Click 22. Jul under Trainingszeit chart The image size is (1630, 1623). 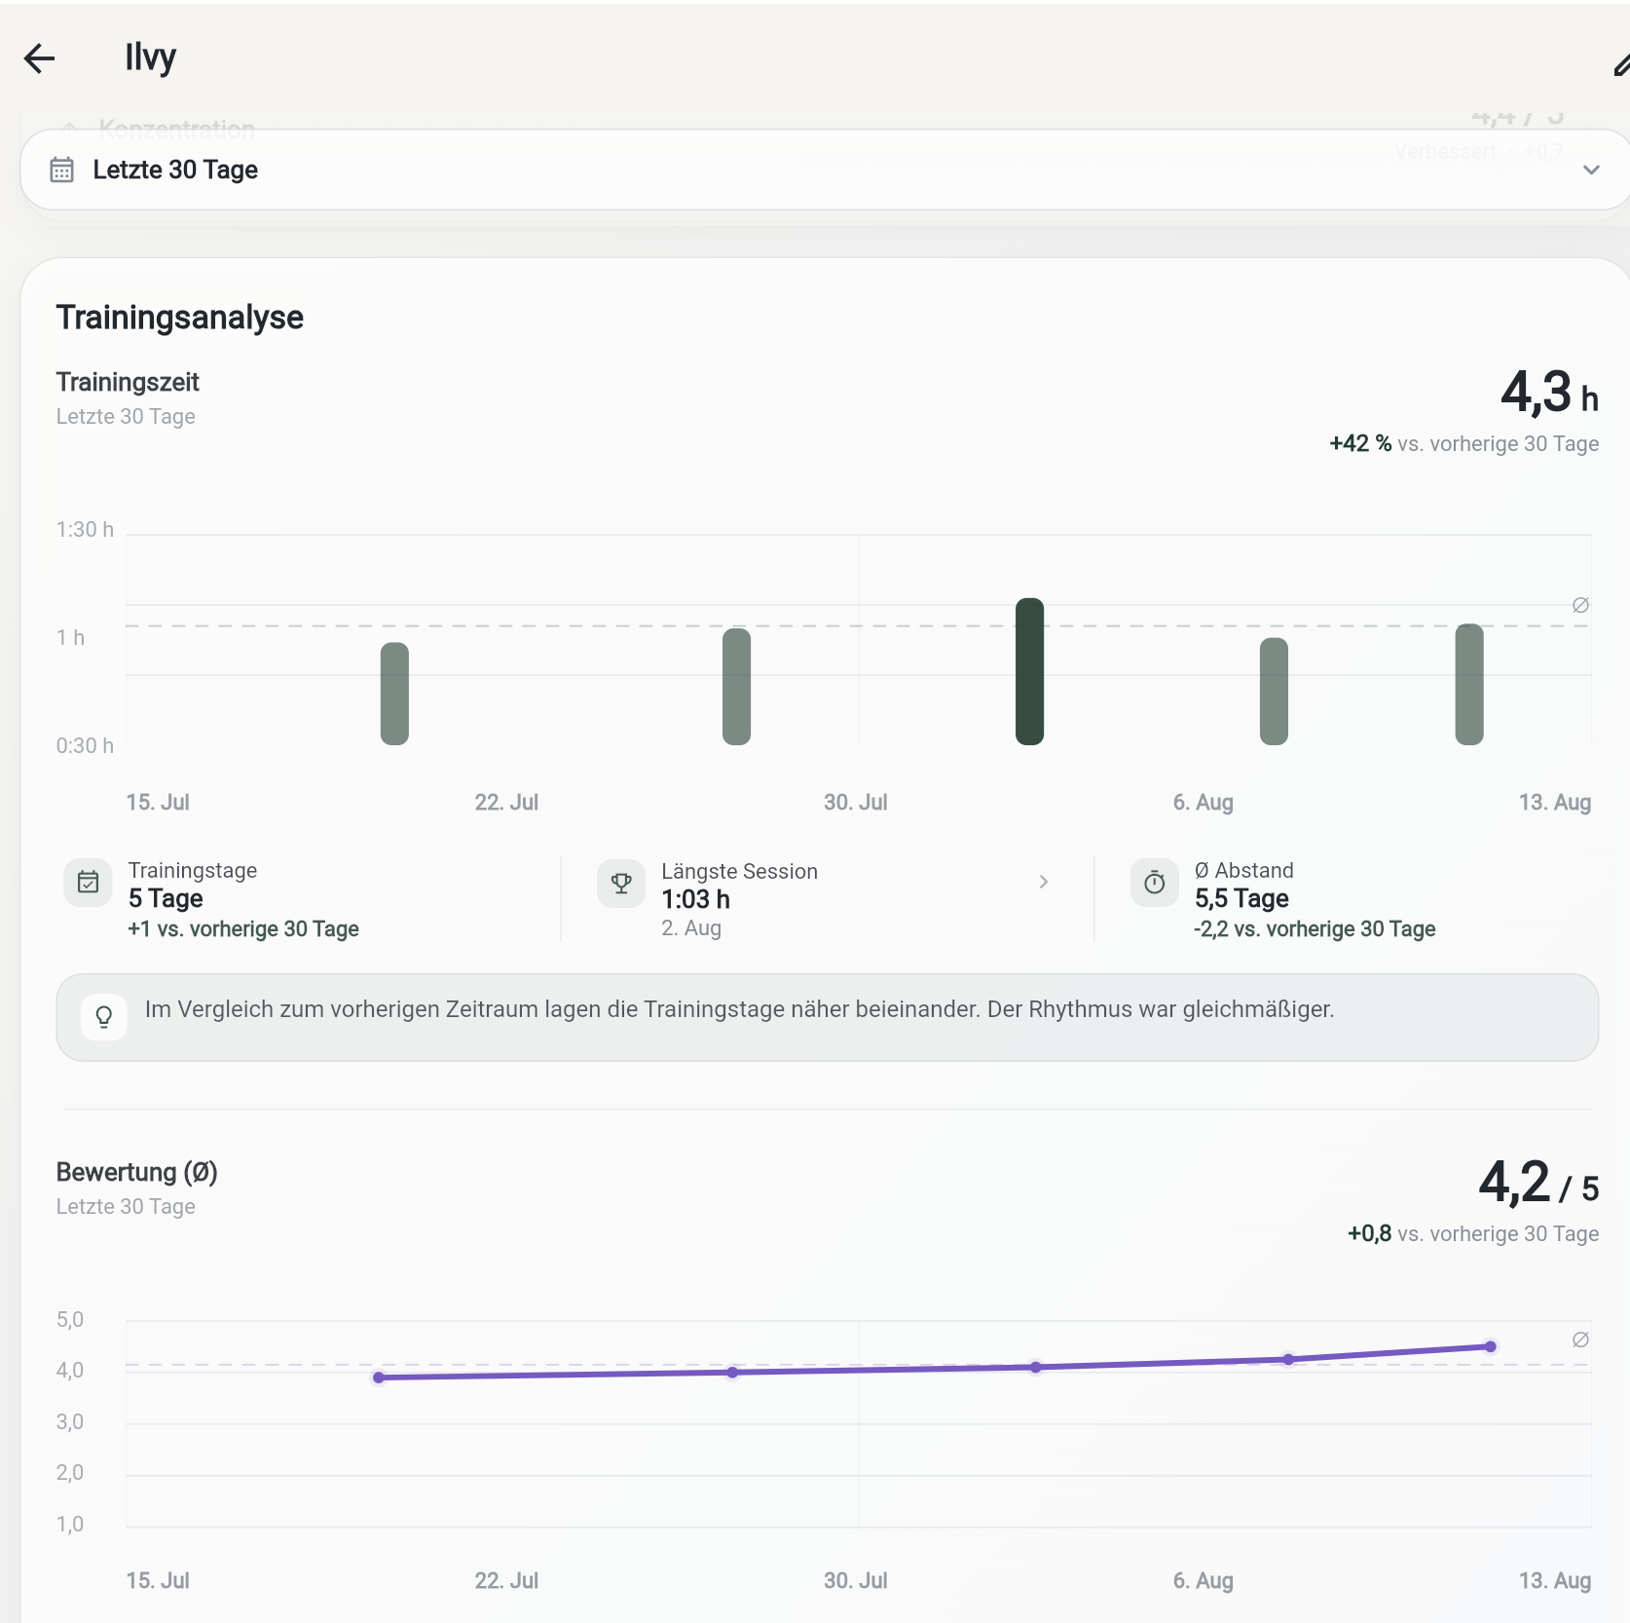coord(506,802)
